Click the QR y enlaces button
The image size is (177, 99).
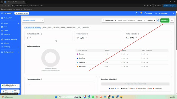15,91
